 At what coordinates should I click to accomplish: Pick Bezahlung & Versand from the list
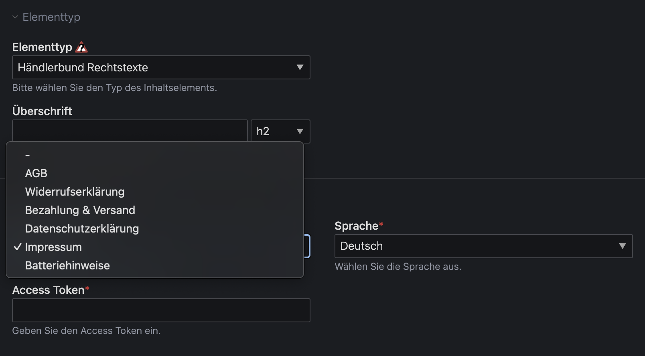80,210
